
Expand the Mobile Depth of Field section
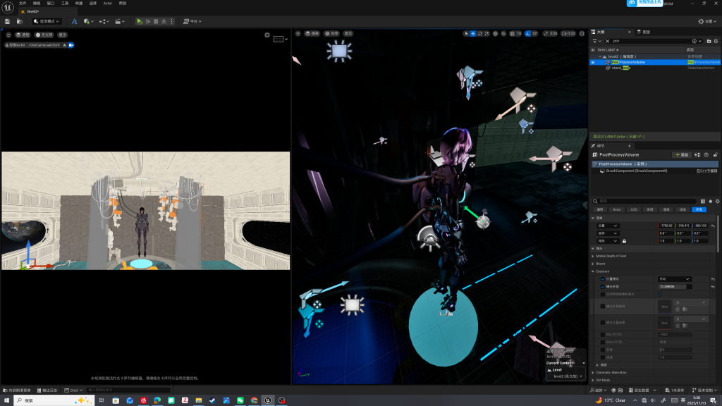pyautogui.click(x=593, y=256)
